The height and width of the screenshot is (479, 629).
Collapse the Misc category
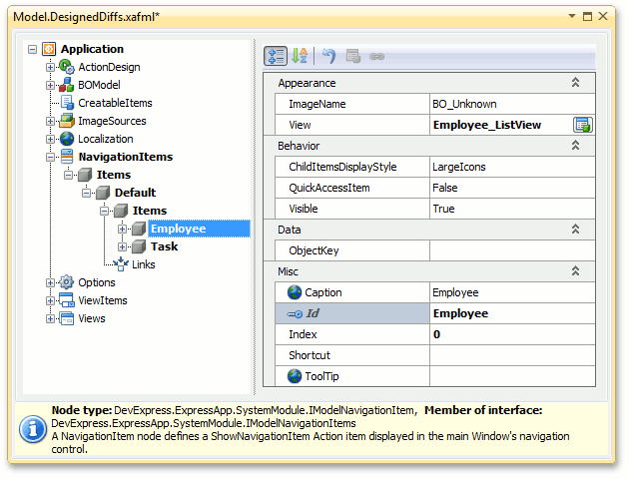point(575,271)
